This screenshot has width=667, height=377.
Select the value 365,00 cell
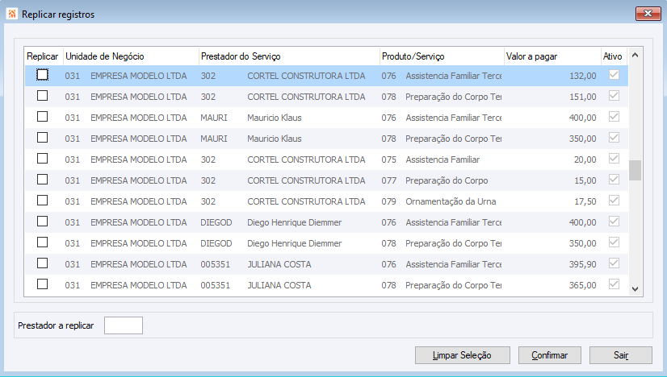583,285
